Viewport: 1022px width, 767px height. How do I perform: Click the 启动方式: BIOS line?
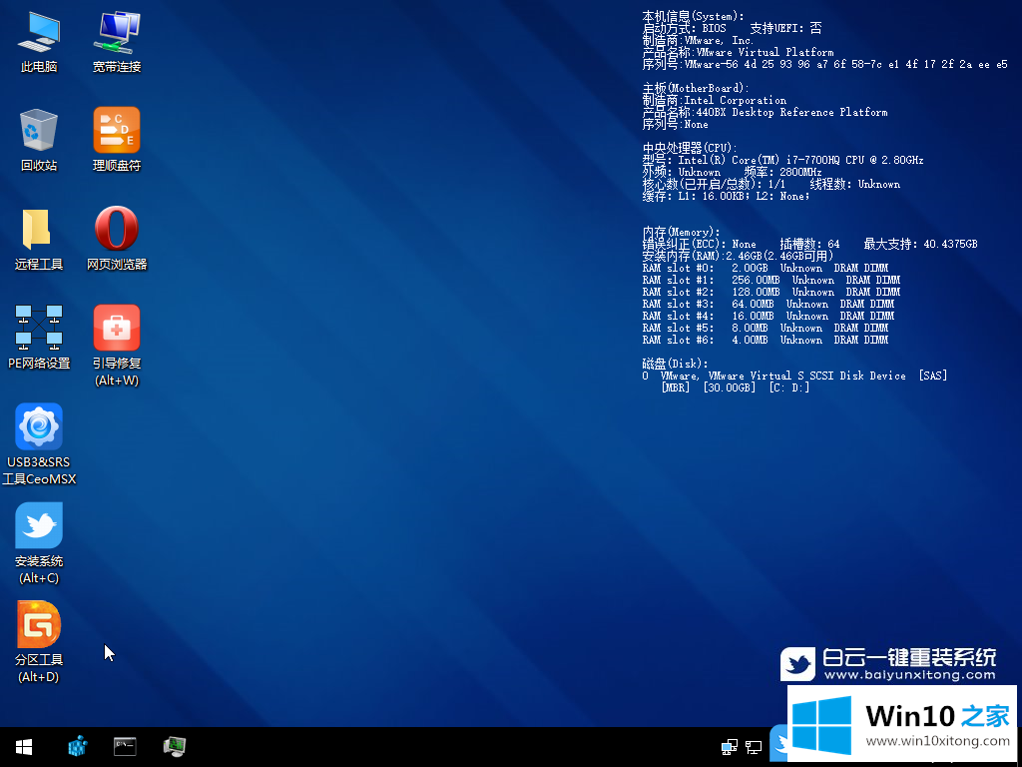[732, 28]
